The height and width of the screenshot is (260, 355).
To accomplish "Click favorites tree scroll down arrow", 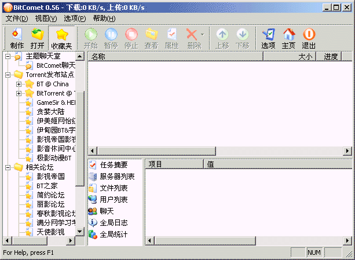I will 80,231.
